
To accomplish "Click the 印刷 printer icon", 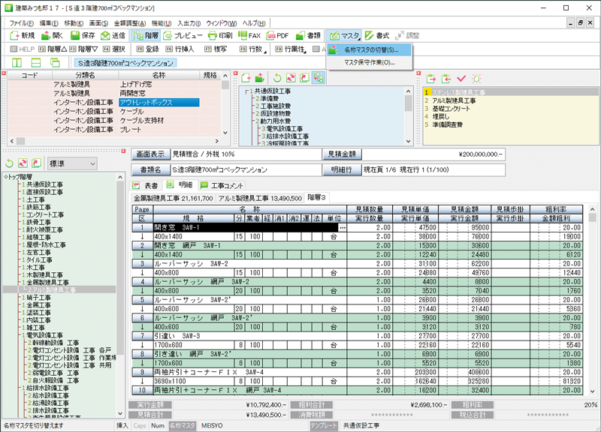I will (x=213, y=35).
